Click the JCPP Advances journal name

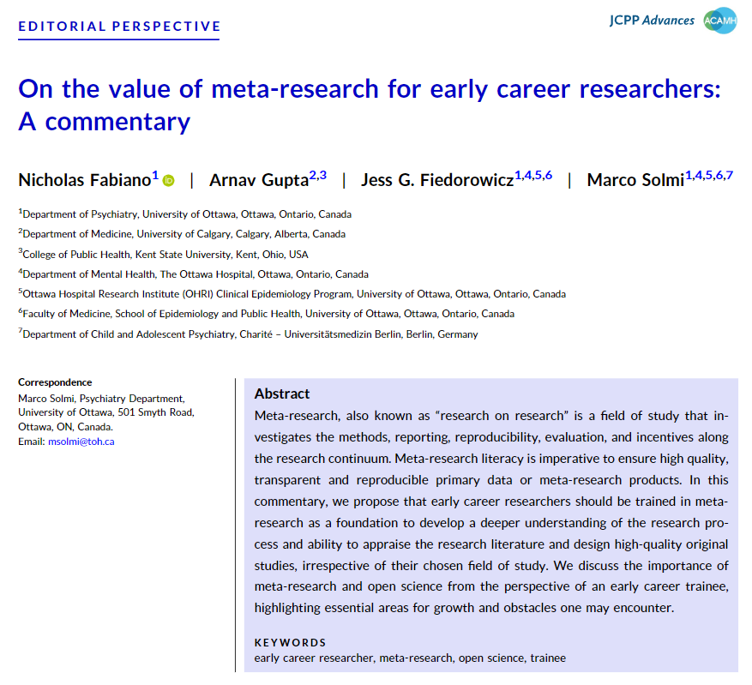pos(652,21)
